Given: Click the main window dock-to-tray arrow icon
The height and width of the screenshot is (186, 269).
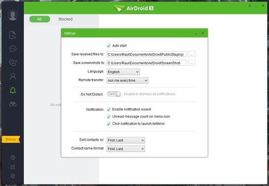Looking at the screenshot, I should 250,6.
